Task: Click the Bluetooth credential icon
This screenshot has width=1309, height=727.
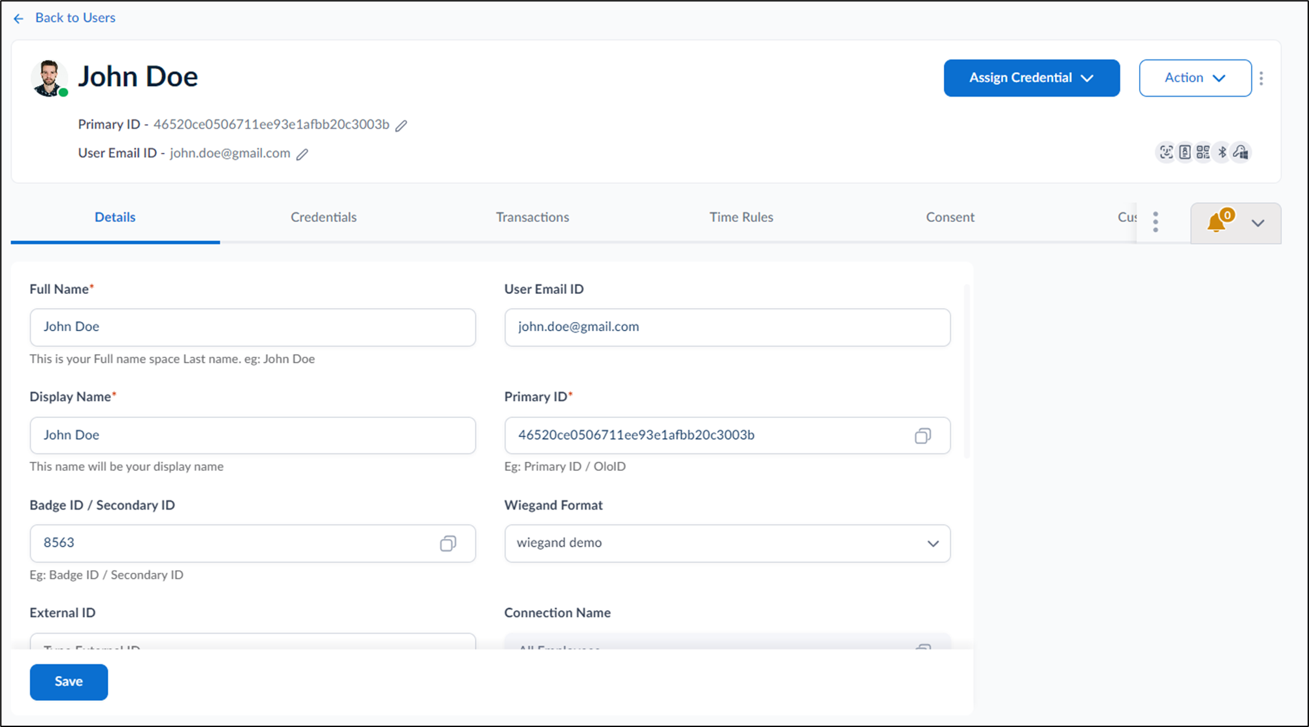Action: point(1222,152)
